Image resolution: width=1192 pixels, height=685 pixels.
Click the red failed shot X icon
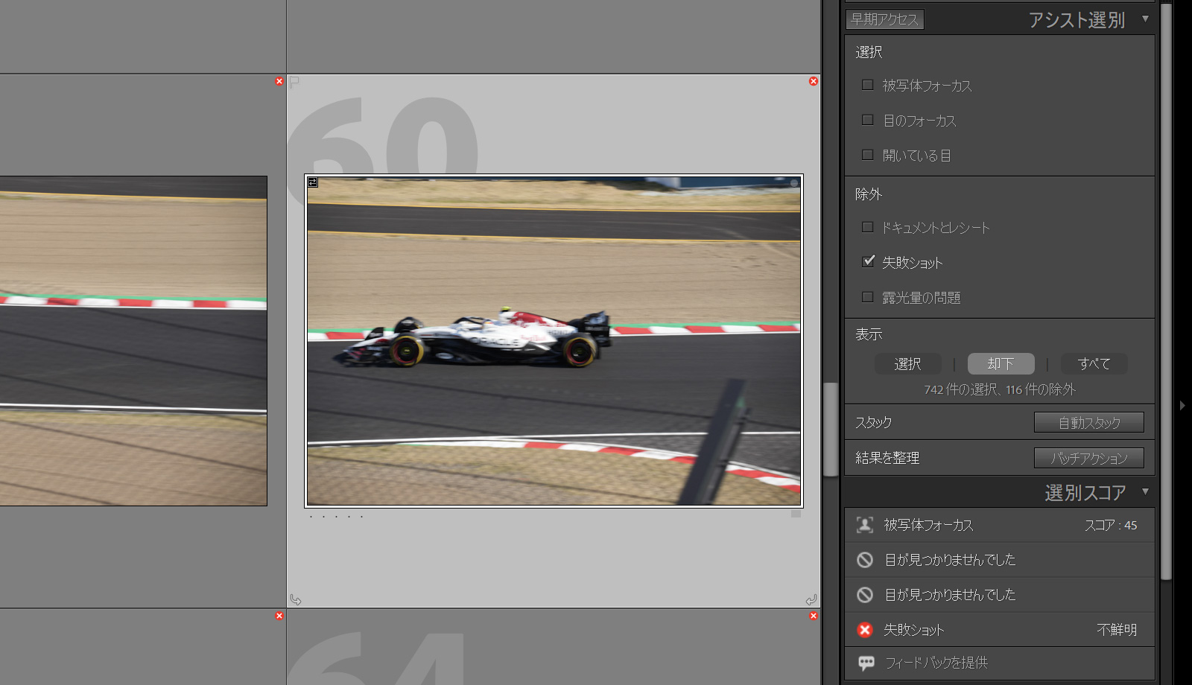click(864, 630)
